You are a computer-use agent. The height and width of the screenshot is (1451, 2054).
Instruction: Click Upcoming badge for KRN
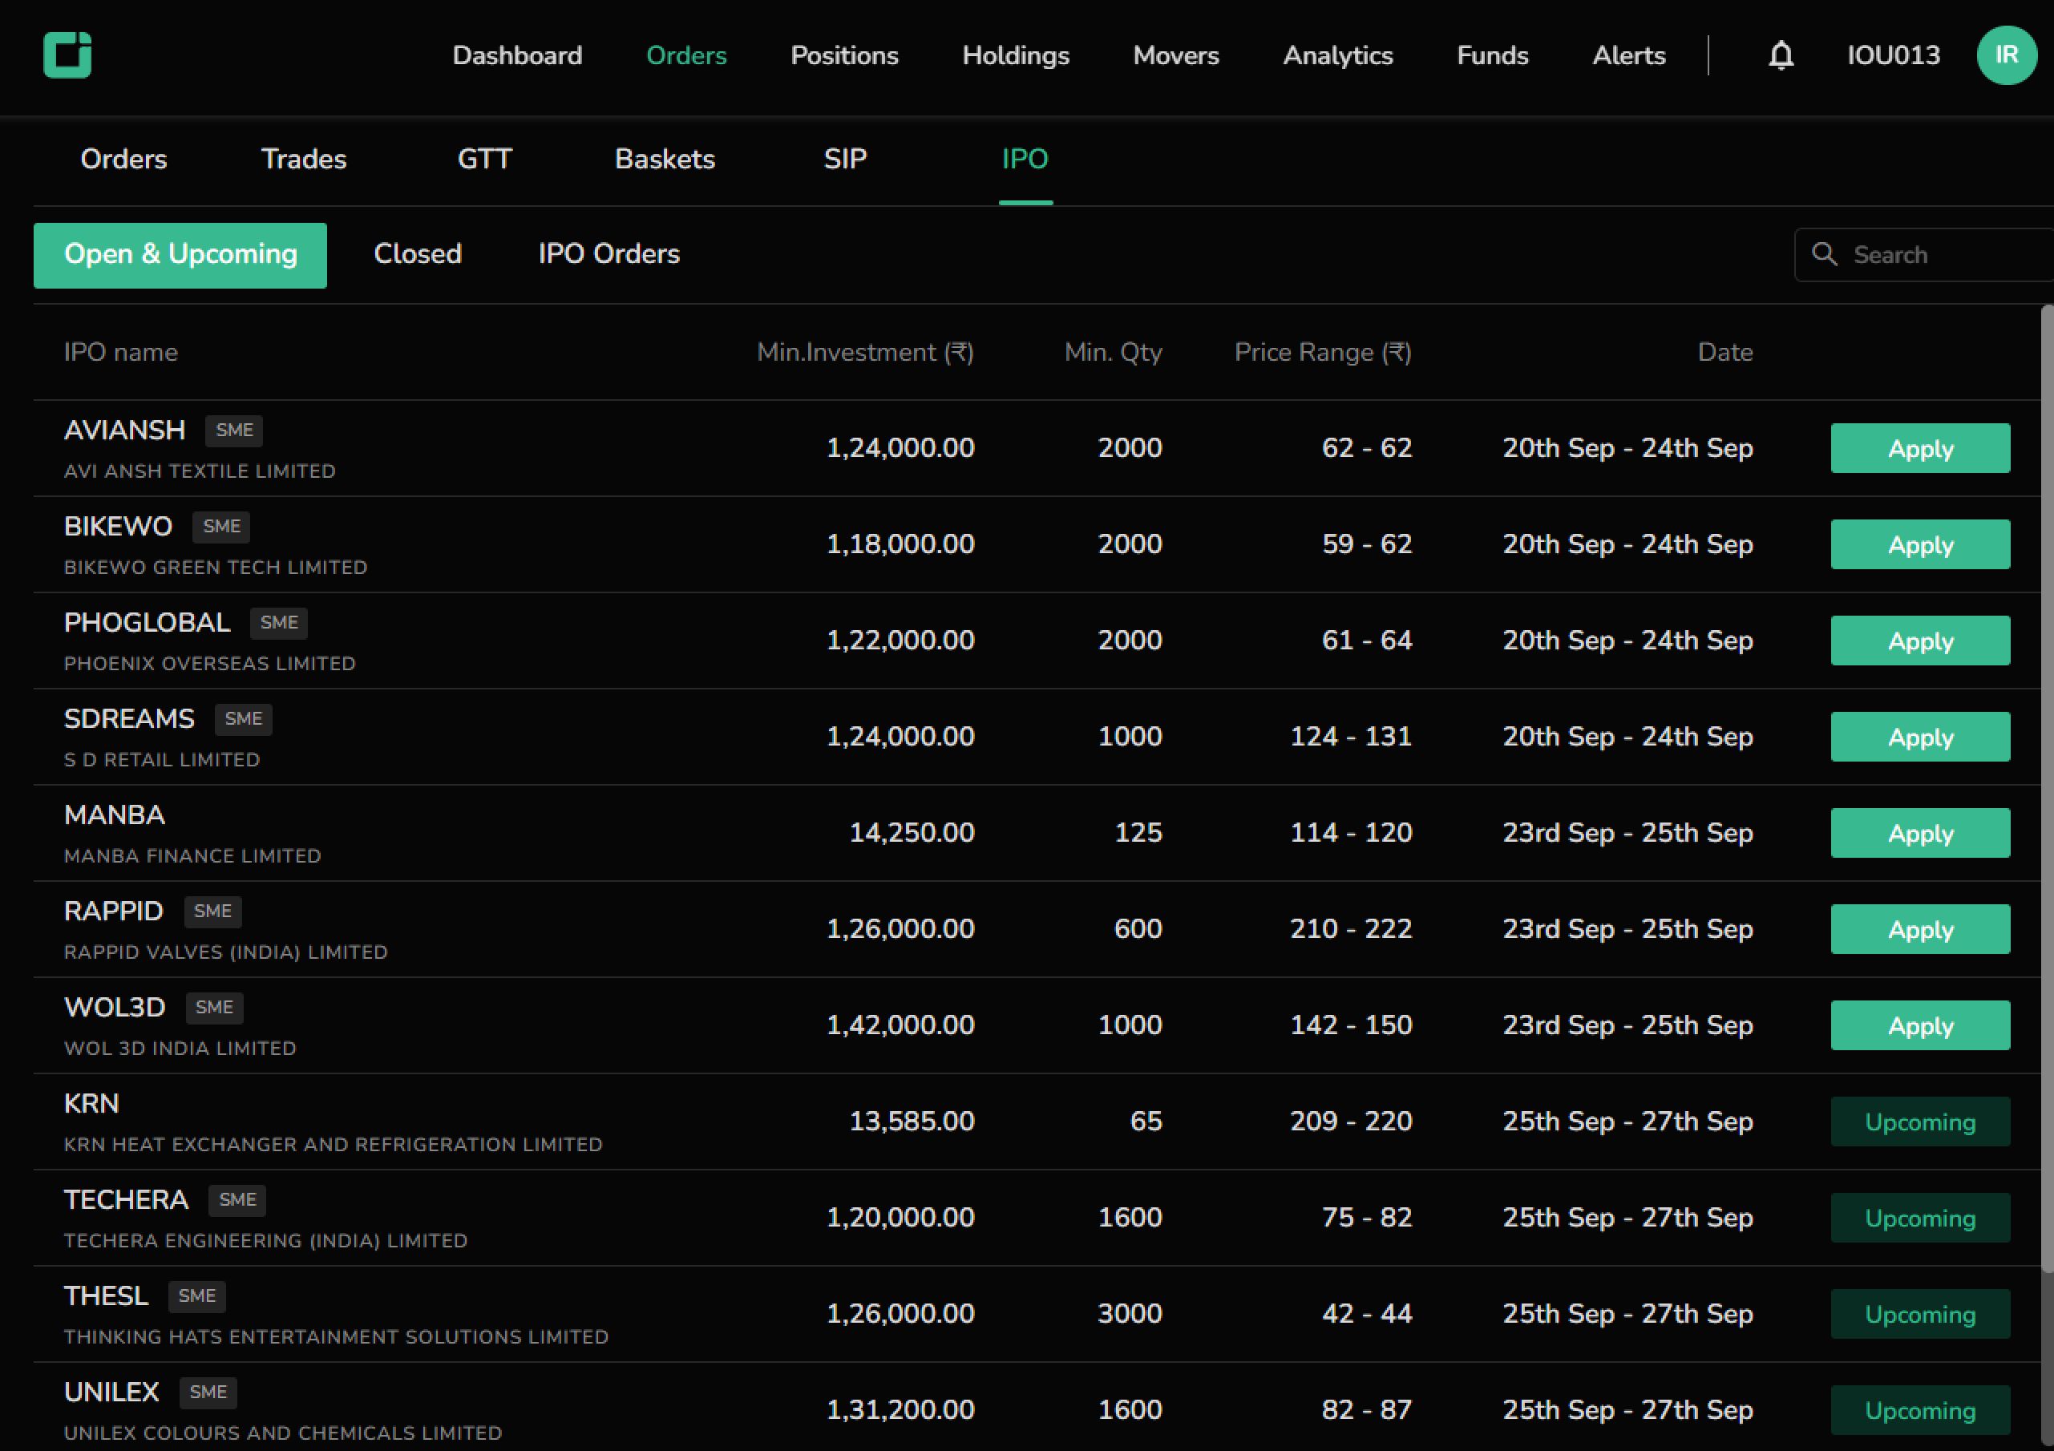(x=1920, y=1122)
